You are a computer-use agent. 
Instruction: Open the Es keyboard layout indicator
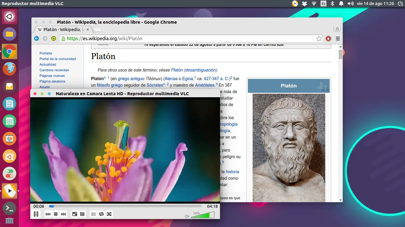tap(323, 4)
